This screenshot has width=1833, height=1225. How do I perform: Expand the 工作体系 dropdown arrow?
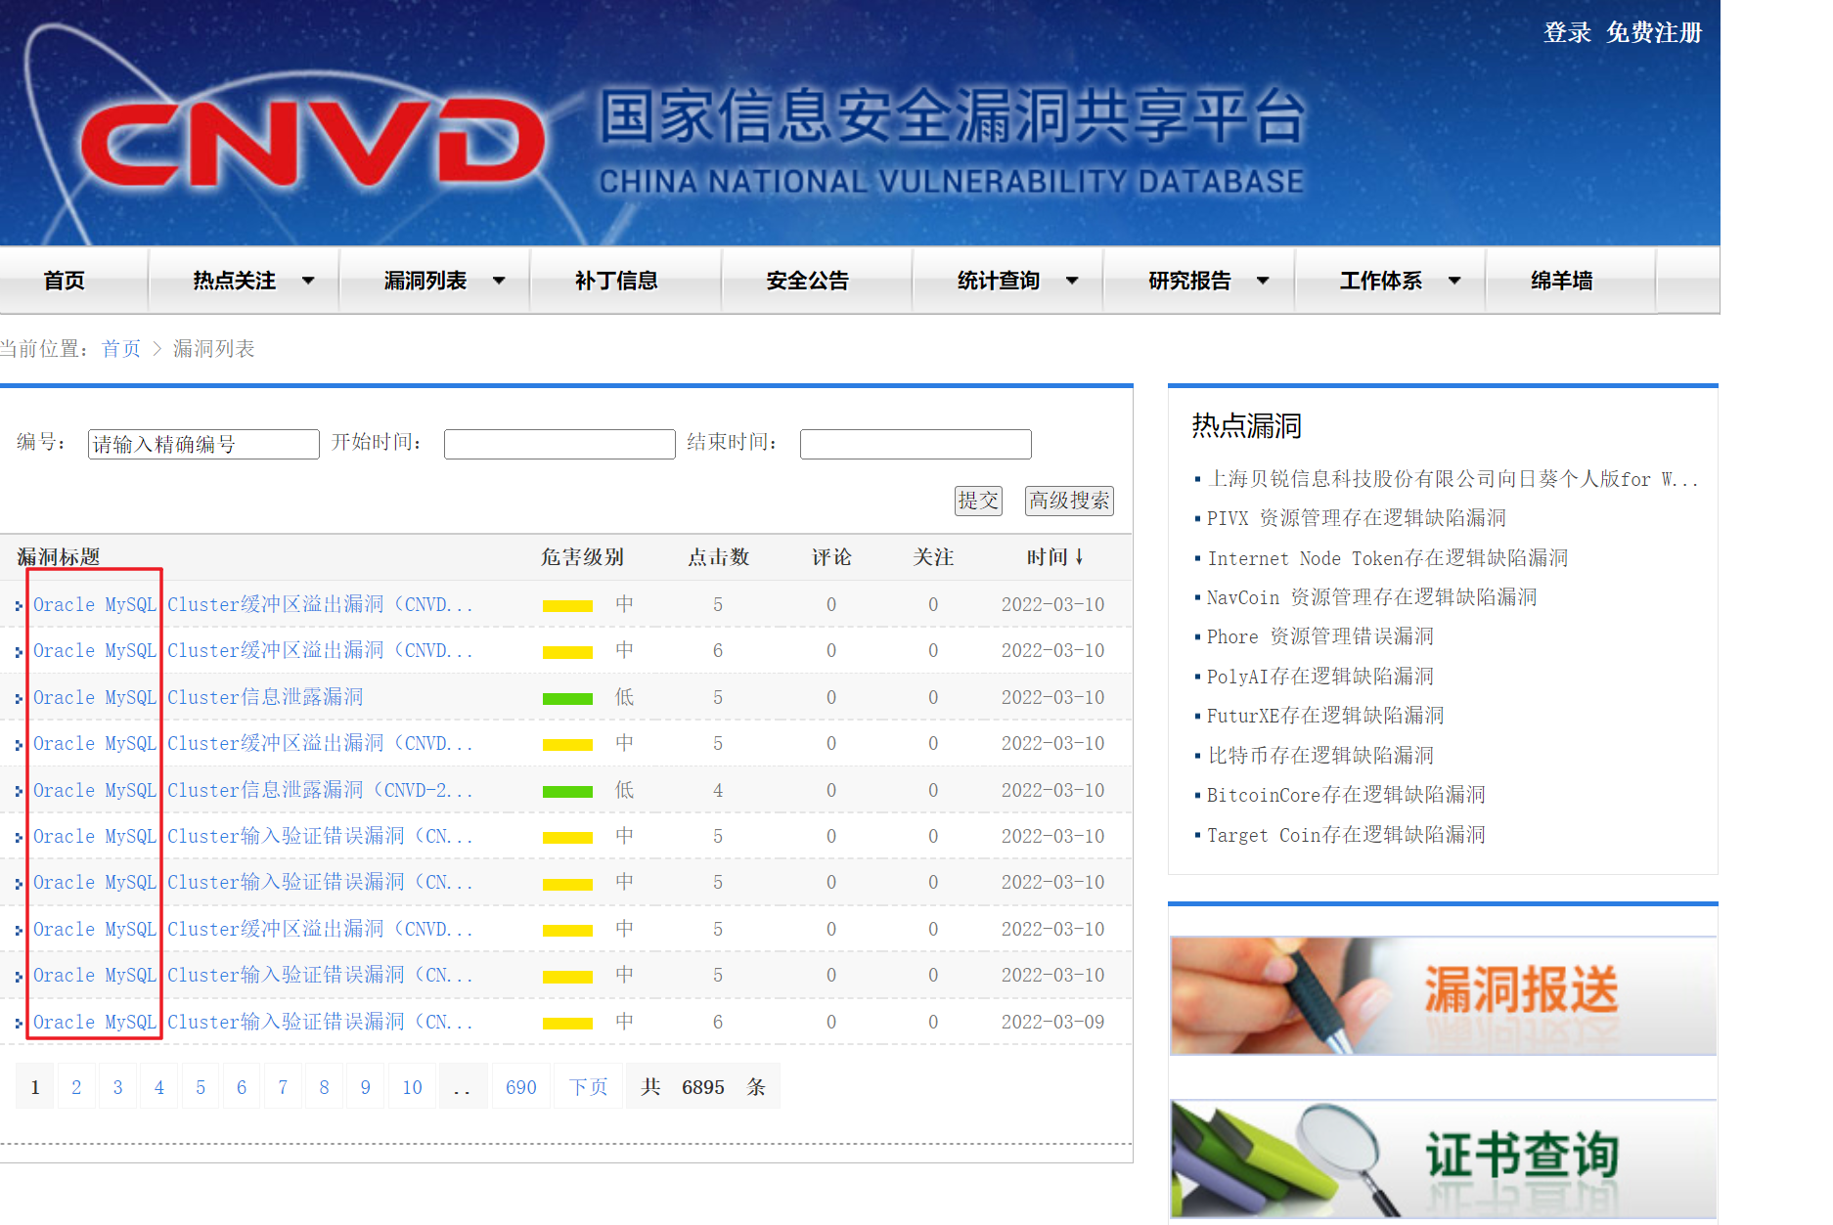click(1454, 281)
